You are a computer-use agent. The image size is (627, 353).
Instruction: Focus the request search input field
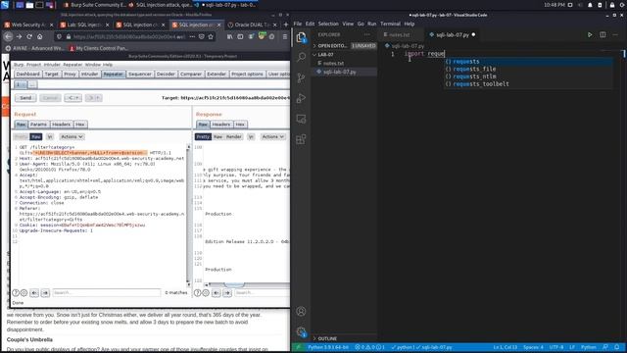click(x=107, y=293)
